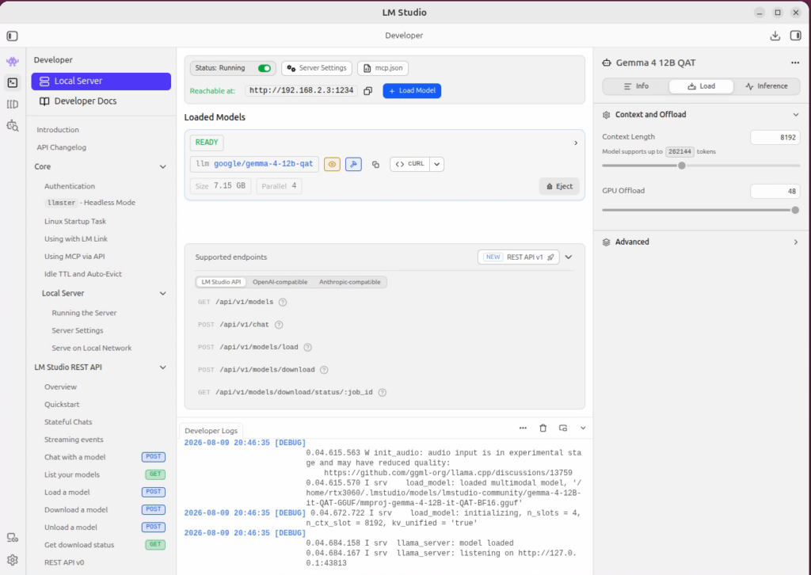Open the CURL dropdown arrow

437,165
